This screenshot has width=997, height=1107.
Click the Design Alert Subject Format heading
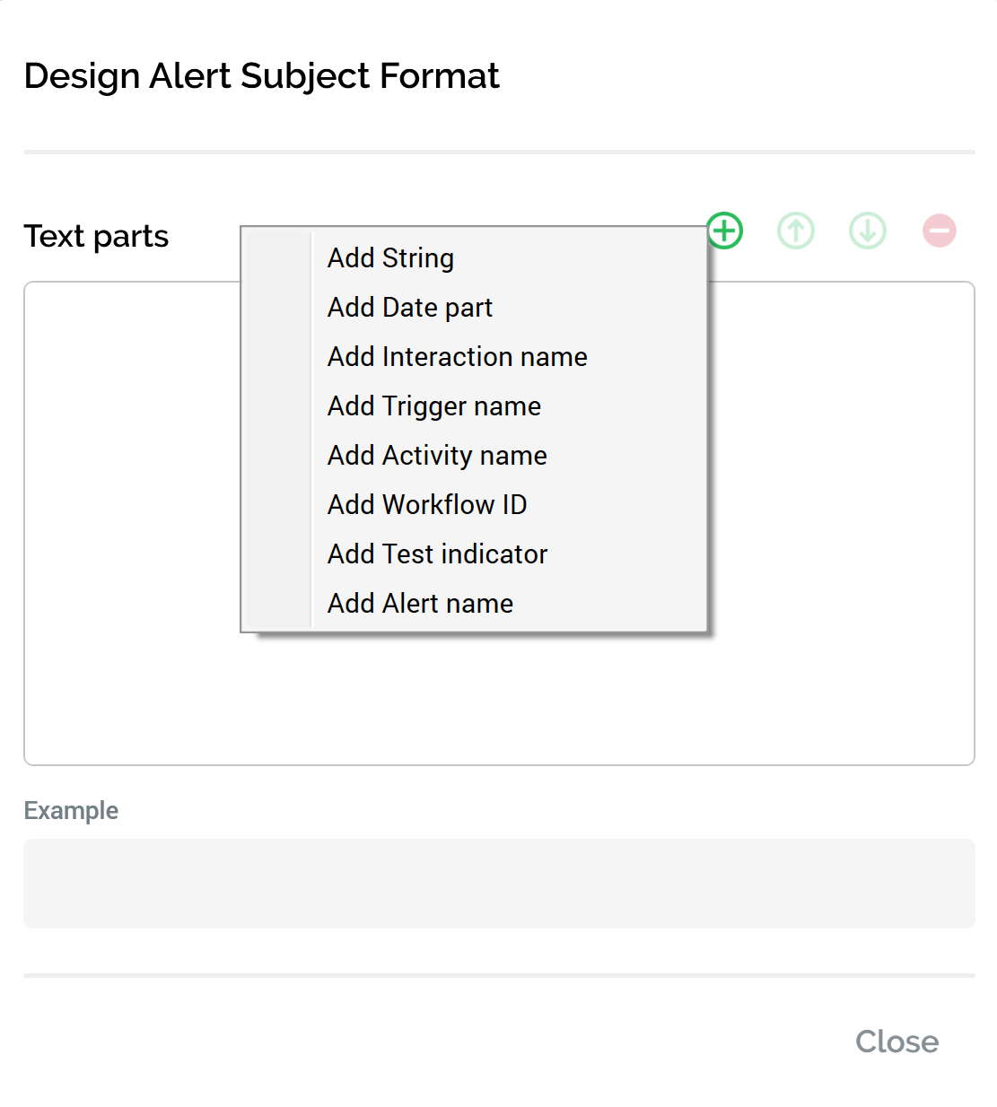click(261, 76)
